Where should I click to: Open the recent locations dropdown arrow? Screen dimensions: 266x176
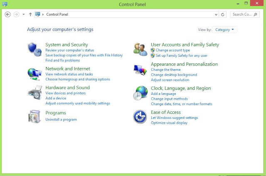[24, 14]
